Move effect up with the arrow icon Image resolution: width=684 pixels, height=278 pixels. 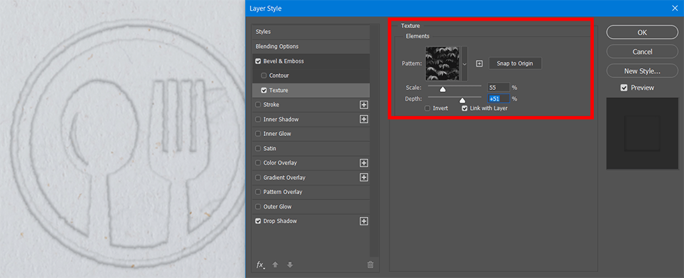tap(275, 265)
